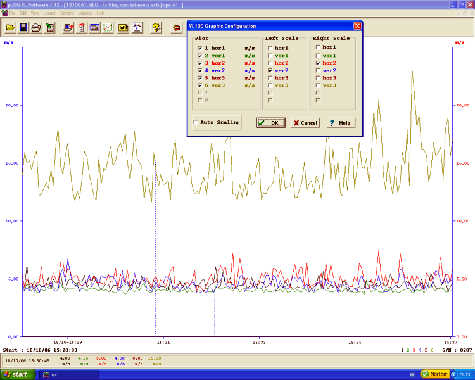The image size is (475, 380).
Task: Uncheck Plot channel 1 hor1
Action: coord(200,48)
